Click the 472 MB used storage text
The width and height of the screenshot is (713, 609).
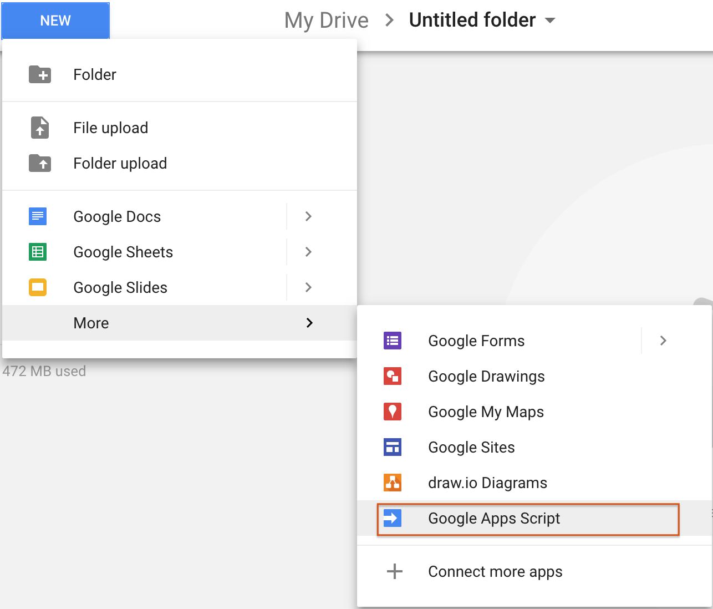click(x=44, y=371)
